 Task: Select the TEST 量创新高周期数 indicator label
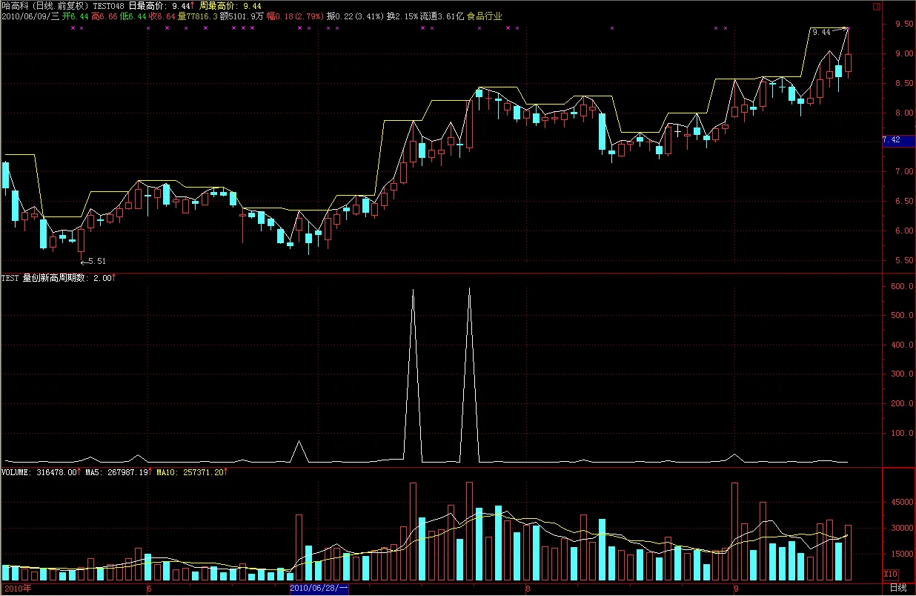pos(44,278)
